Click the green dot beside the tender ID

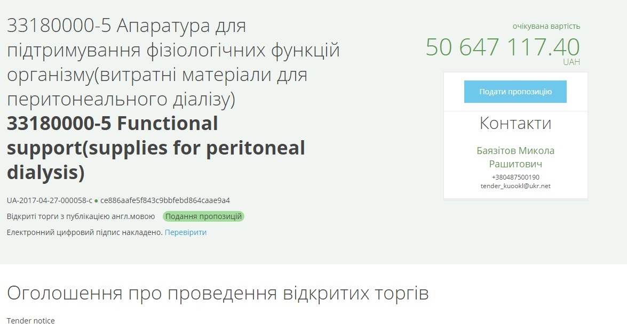(96, 201)
